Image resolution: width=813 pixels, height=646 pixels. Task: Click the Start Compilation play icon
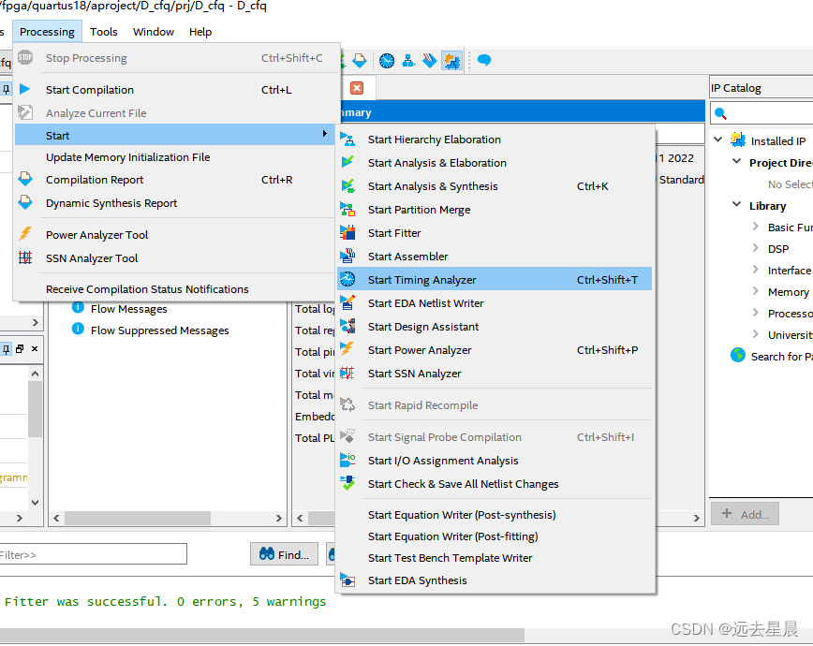tap(25, 89)
